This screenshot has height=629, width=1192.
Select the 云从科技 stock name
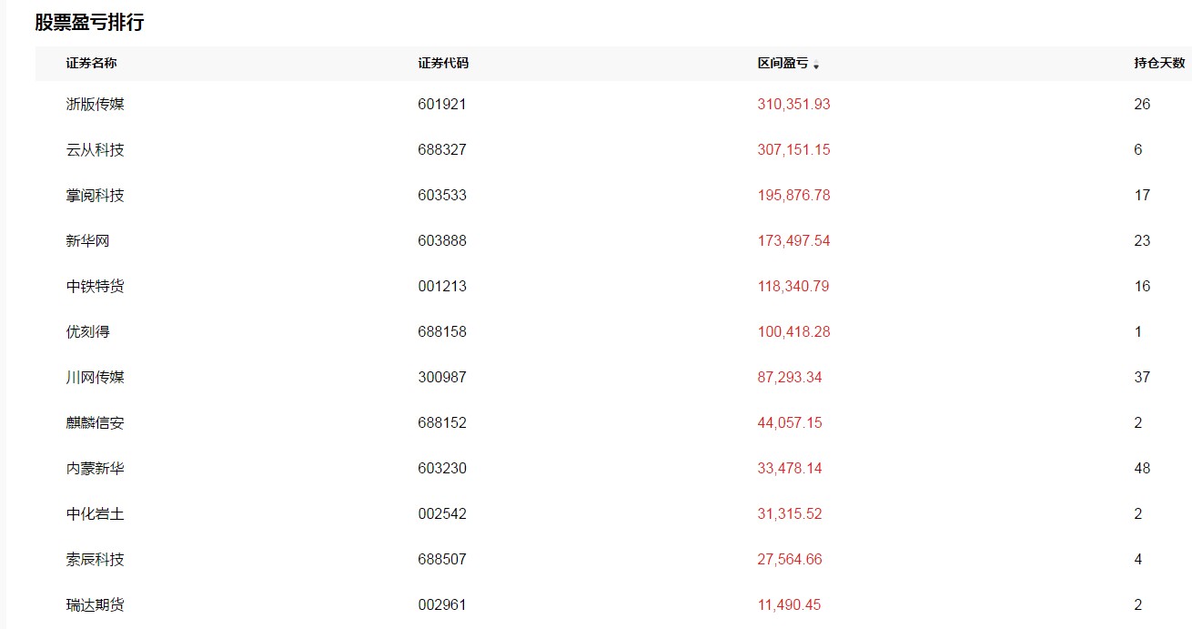96,149
